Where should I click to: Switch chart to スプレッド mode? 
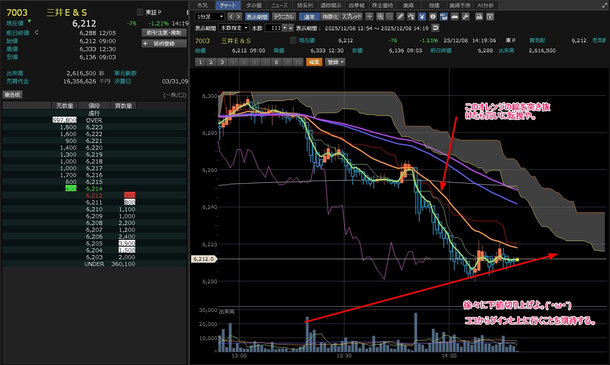coord(352,16)
